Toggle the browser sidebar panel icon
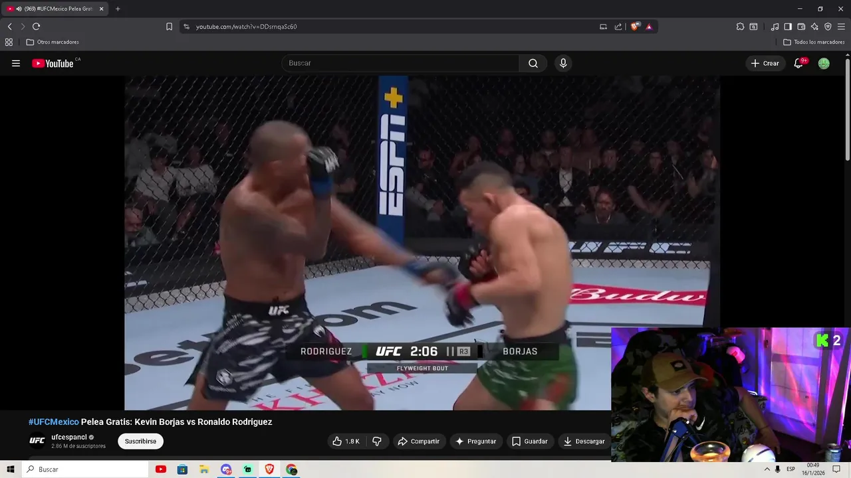The height and width of the screenshot is (478, 851). (x=788, y=27)
